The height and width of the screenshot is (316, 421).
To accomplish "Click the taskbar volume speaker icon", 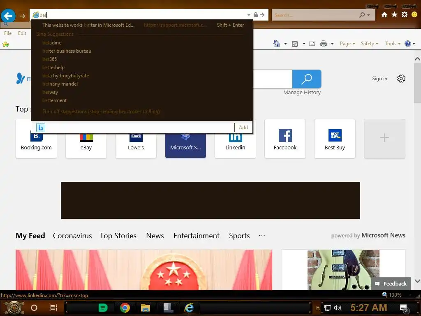I will [x=337, y=308].
